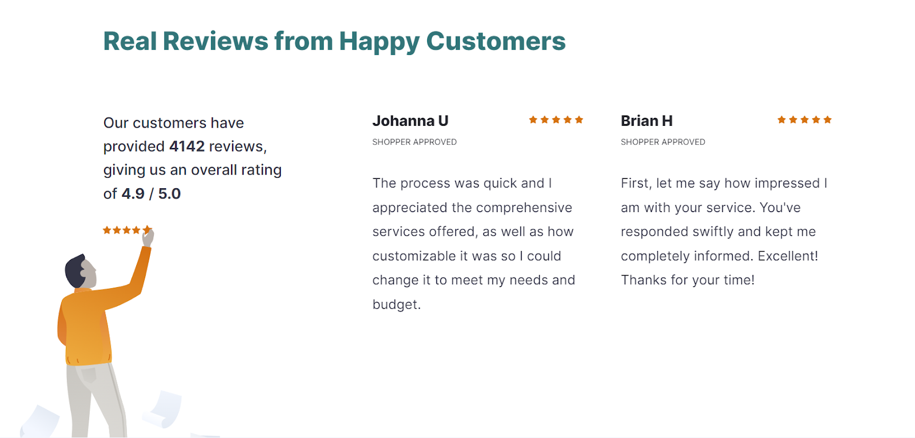Click Shopper Approved label under Johanna U
Screen dimensions: 915x438
pyautogui.click(x=415, y=142)
